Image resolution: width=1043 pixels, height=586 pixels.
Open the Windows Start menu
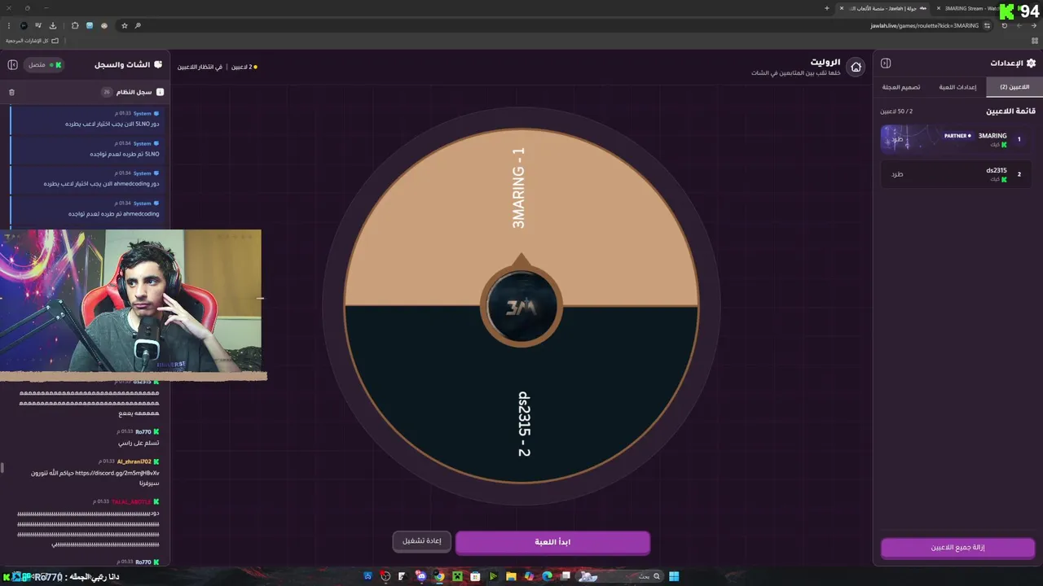click(x=674, y=576)
